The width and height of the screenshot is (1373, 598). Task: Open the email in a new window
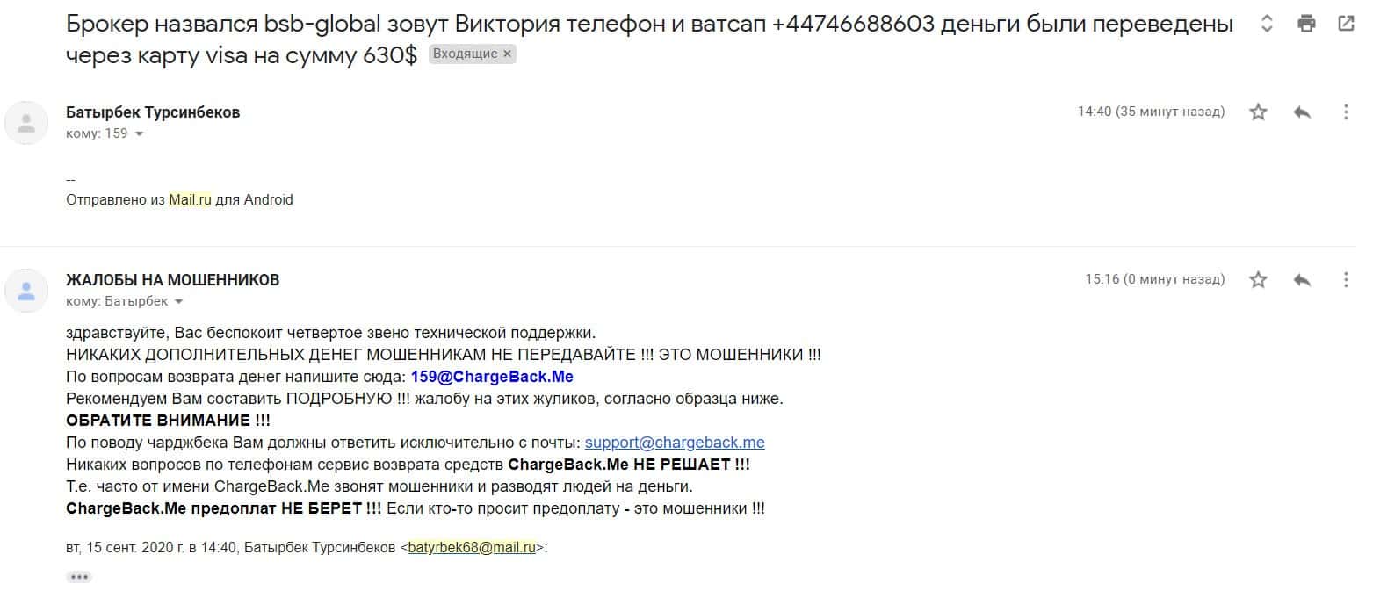(x=1346, y=24)
